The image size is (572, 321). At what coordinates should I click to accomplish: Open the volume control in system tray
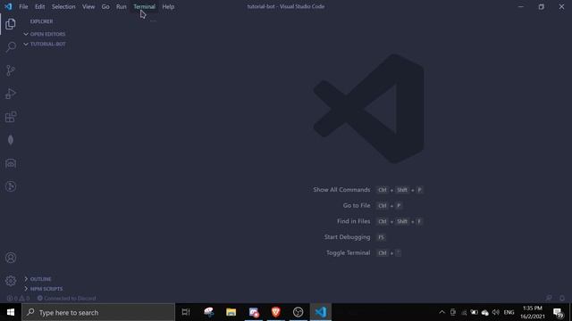tap(495, 312)
